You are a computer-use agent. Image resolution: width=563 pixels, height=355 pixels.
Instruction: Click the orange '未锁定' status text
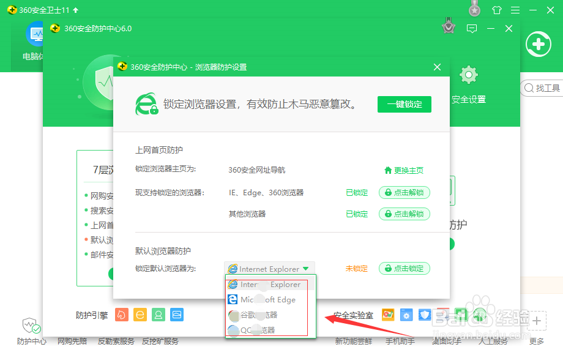click(x=357, y=268)
